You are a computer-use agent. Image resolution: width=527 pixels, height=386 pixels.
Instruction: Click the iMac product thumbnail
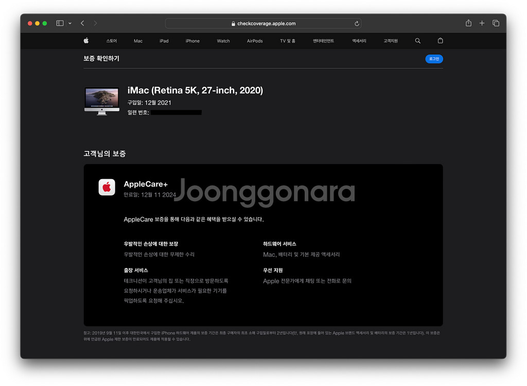click(x=102, y=101)
